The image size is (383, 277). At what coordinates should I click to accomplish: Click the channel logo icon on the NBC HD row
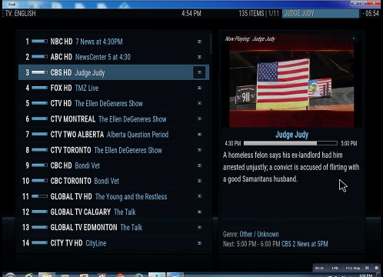pyautogui.click(x=199, y=42)
